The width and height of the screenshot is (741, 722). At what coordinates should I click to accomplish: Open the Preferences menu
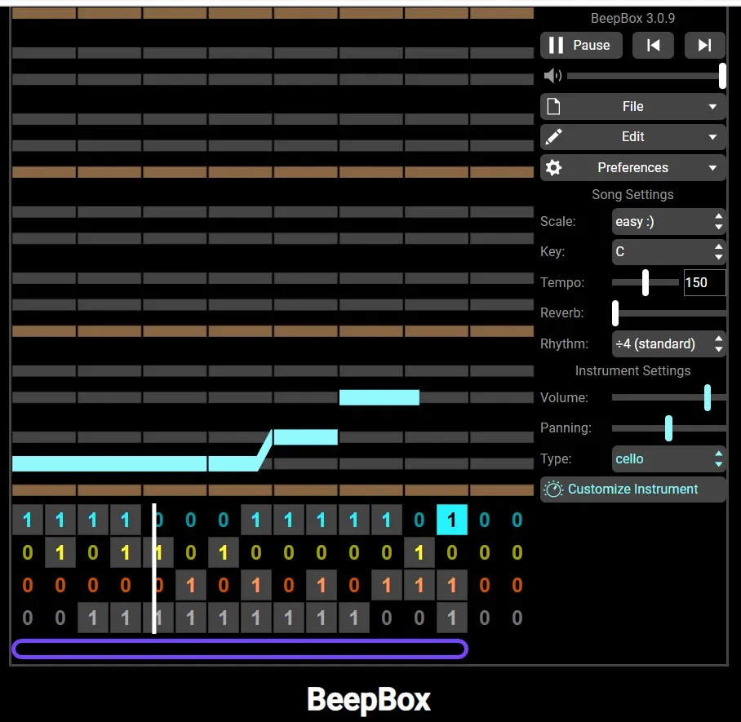632,167
